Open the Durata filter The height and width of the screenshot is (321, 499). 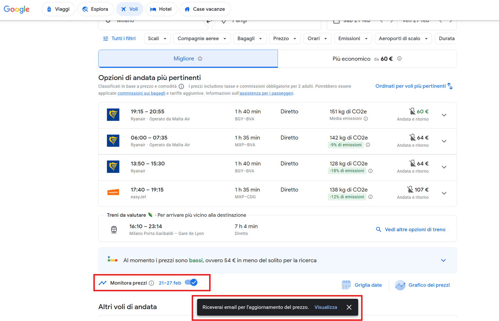[x=446, y=38]
